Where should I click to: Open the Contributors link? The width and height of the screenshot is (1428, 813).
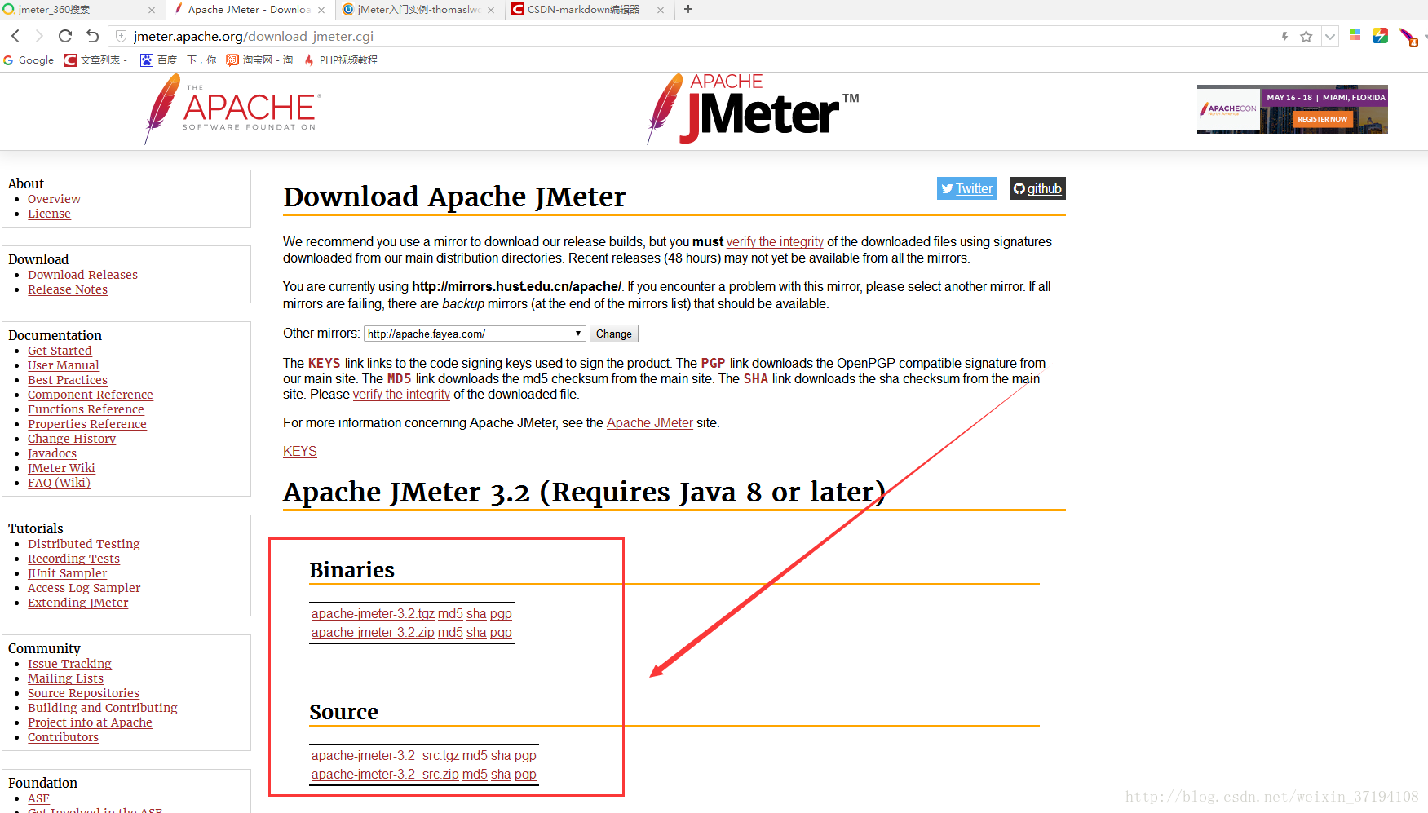(63, 737)
